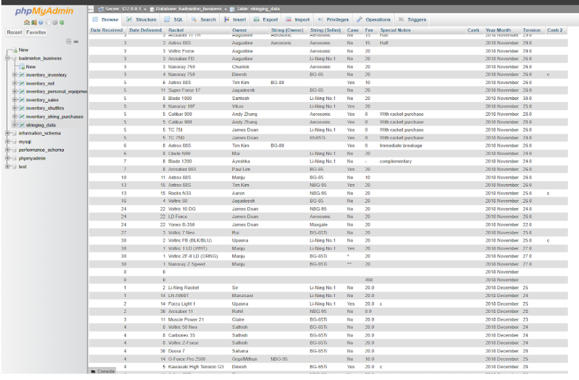Open the Search tab
The height and width of the screenshot is (380, 579).
204,20
